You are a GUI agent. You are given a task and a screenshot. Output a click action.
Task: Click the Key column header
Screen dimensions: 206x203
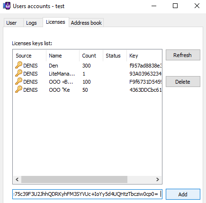point(144,56)
